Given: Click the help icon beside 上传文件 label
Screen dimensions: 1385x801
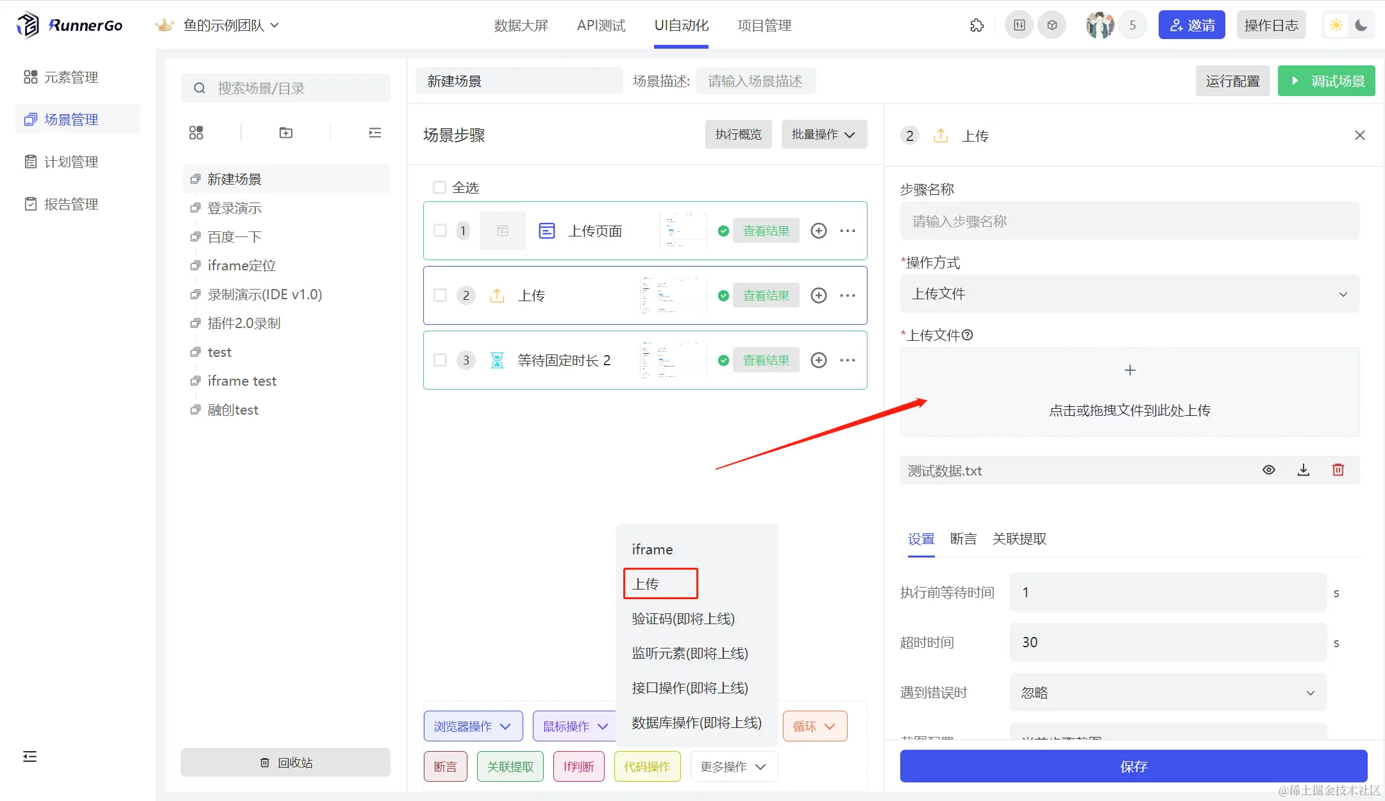Looking at the screenshot, I should click(x=968, y=334).
